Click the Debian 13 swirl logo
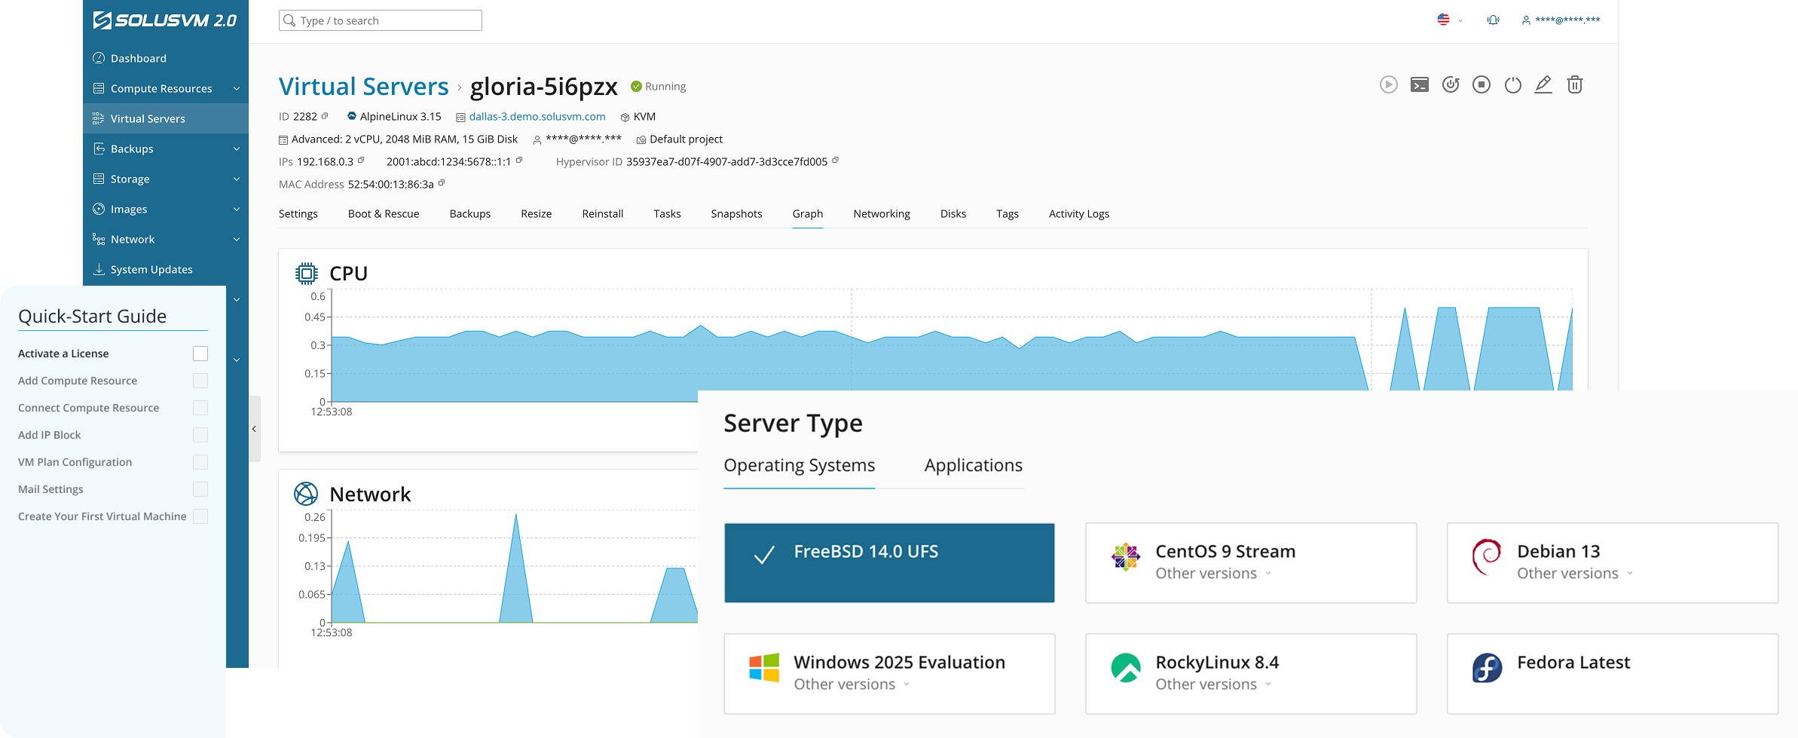Image resolution: width=1798 pixels, height=738 pixels. pos(1487,557)
